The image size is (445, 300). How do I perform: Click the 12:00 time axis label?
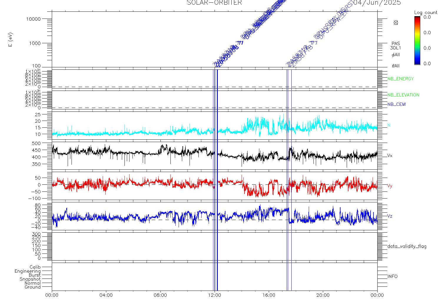(215, 295)
